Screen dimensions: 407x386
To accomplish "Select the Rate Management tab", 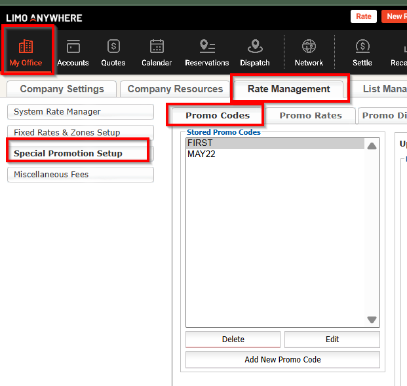I will [288, 89].
